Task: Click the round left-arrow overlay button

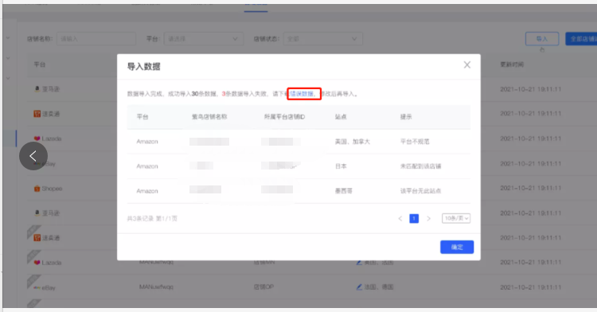Action: 33,156
